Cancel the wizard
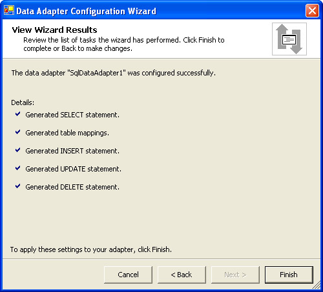The height and width of the screenshot is (292, 323). tap(128, 275)
